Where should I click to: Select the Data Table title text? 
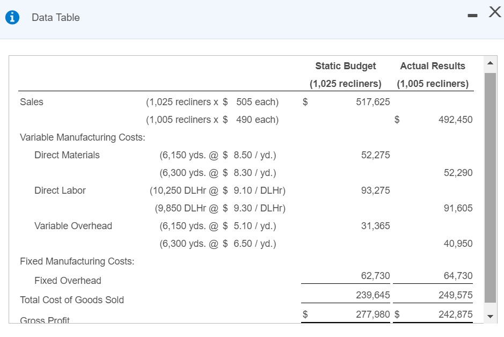(x=55, y=17)
